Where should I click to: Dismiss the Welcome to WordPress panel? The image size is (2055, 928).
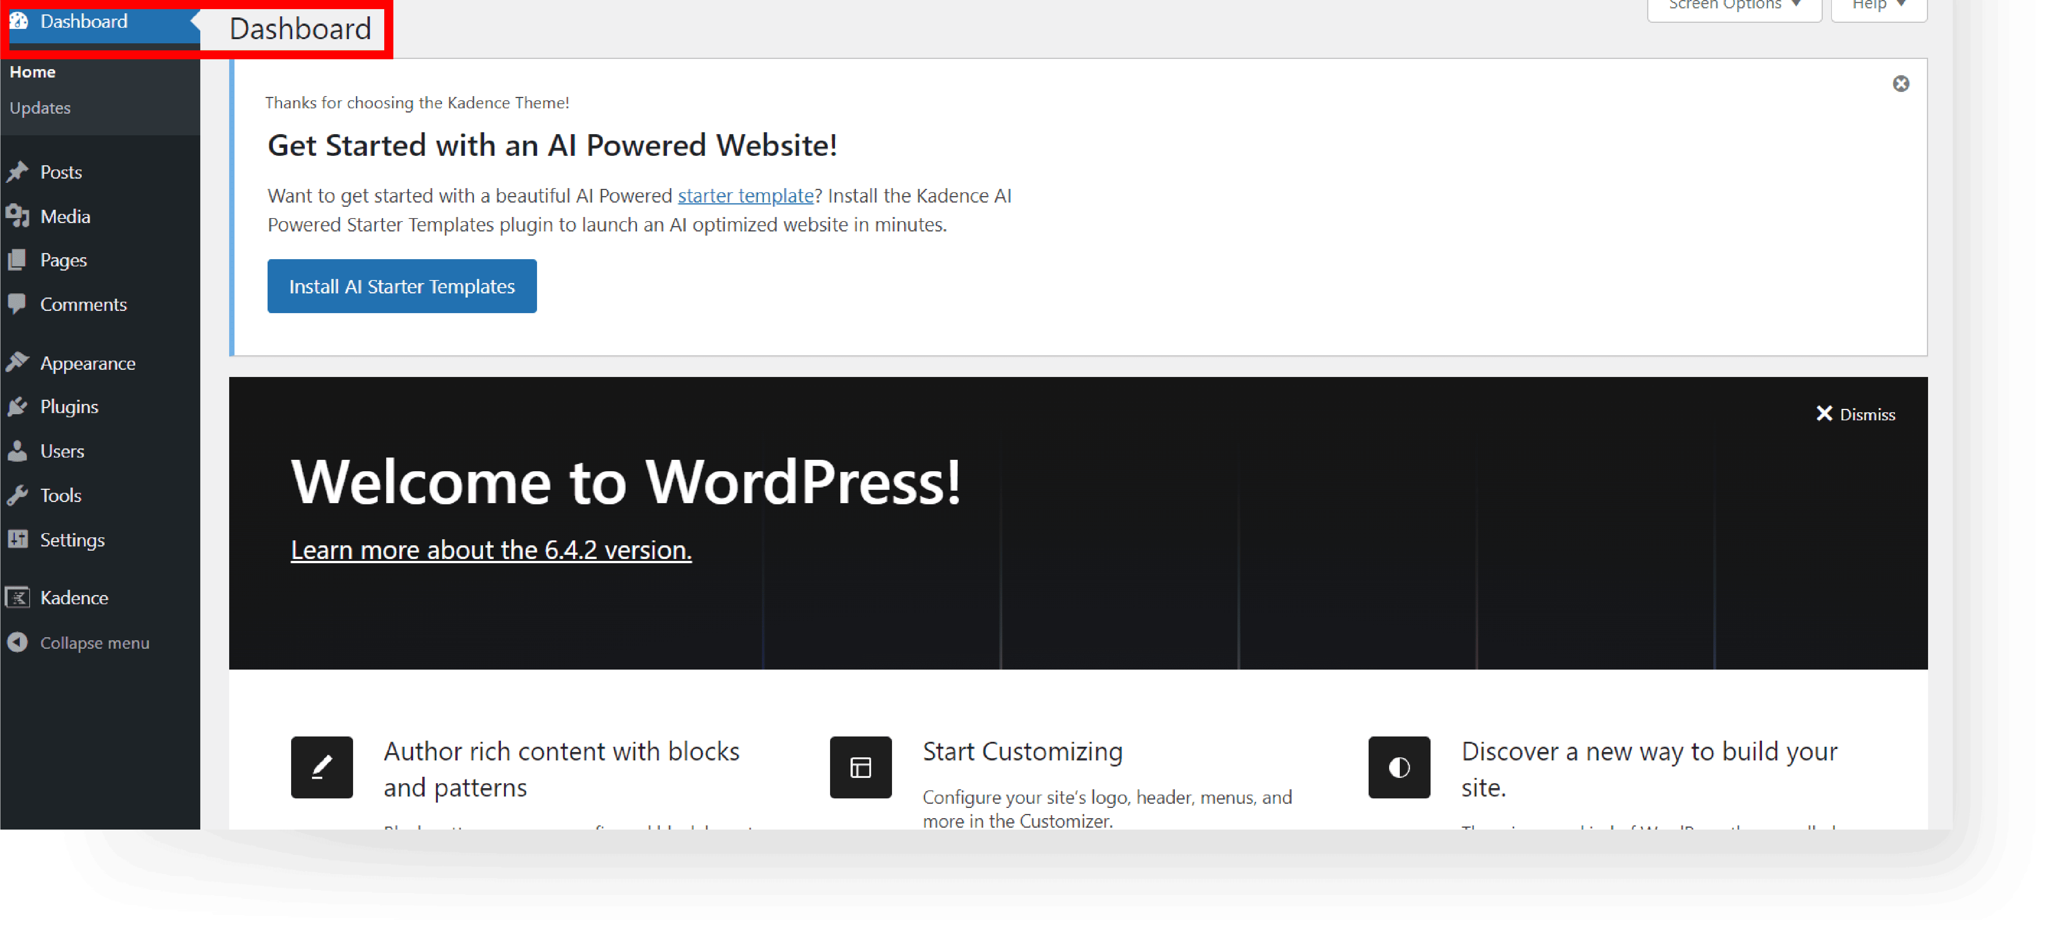click(x=1855, y=414)
